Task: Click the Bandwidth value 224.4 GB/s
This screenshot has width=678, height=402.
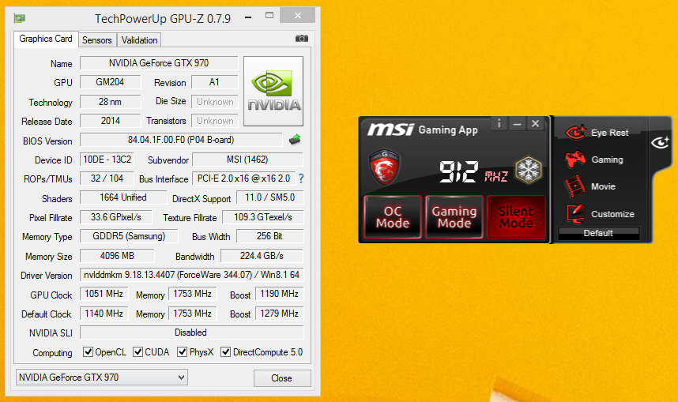Action: click(x=262, y=256)
